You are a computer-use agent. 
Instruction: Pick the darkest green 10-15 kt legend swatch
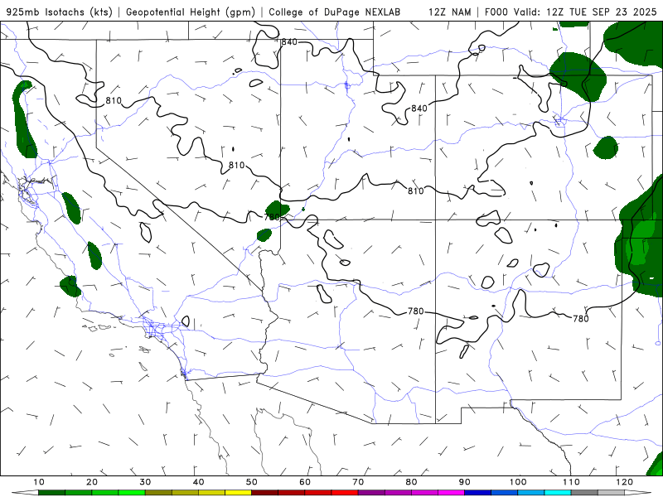pyautogui.click(x=51, y=493)
